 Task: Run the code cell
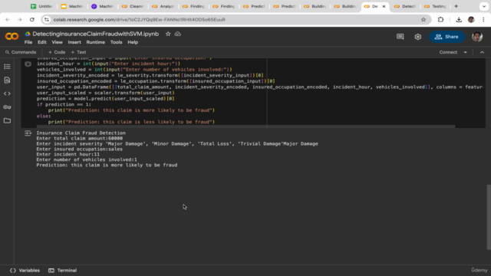pos(28,64)
